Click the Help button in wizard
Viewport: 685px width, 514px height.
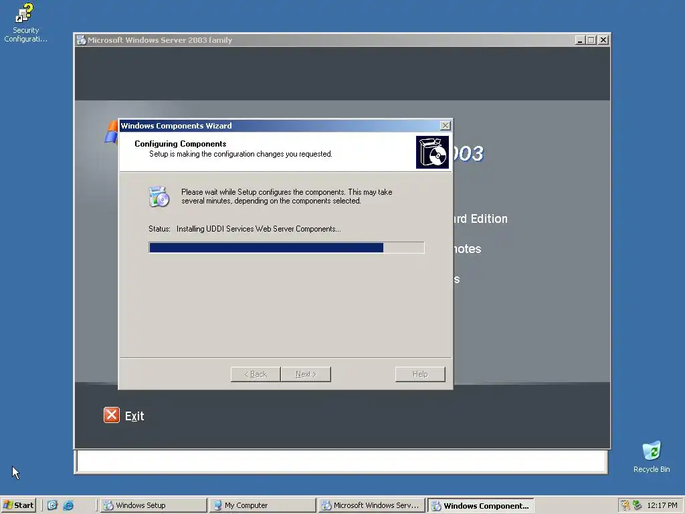[x=420, y=374]
